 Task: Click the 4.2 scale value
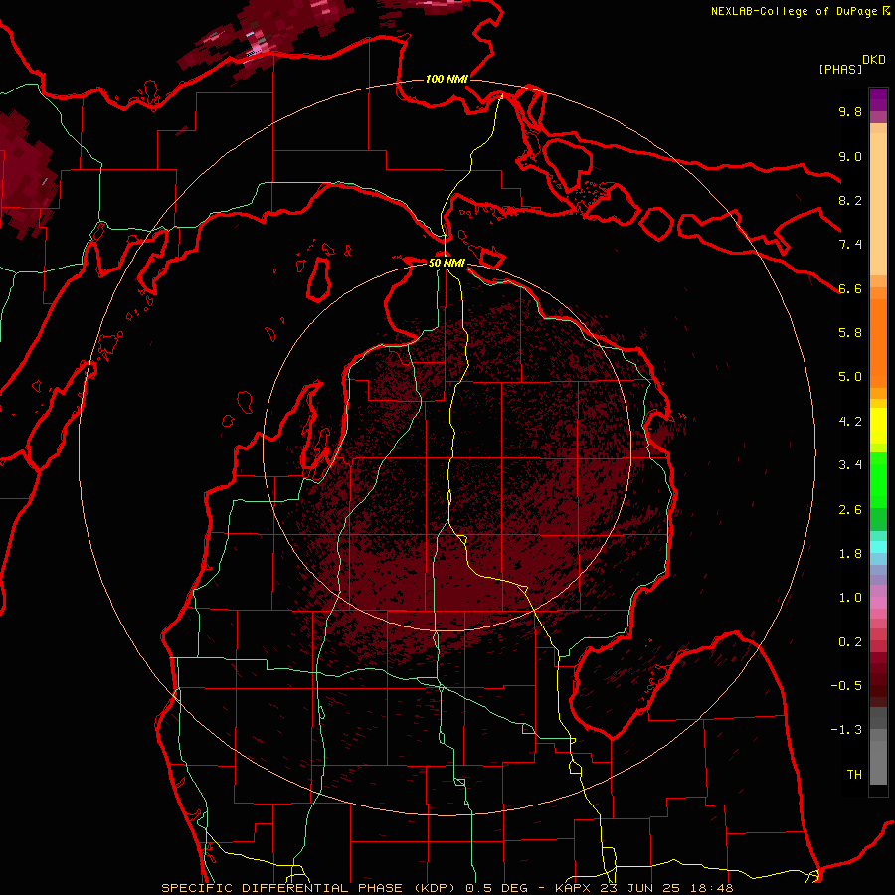(850, 422)
